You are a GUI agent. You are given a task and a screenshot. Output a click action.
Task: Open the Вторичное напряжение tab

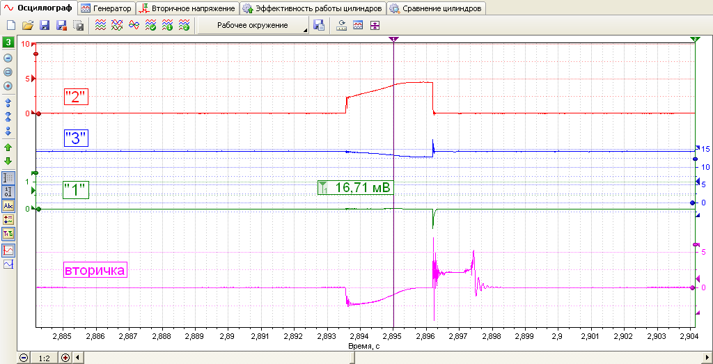188,8
